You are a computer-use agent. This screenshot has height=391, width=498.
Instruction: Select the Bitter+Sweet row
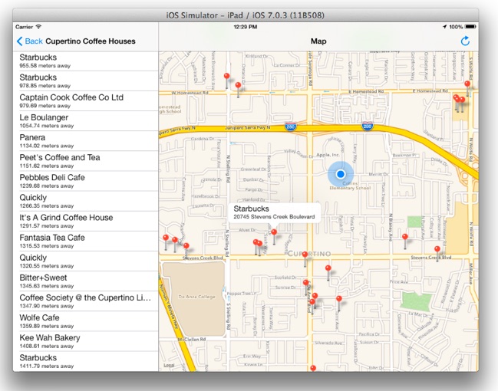click(x=86, y=281)
